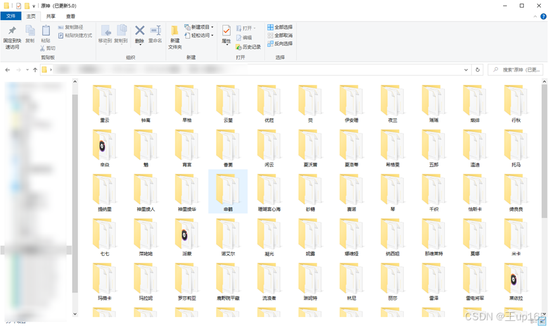Open the recent locations dropdown arrow
This screenshot has height=326, width=548.
27,70
